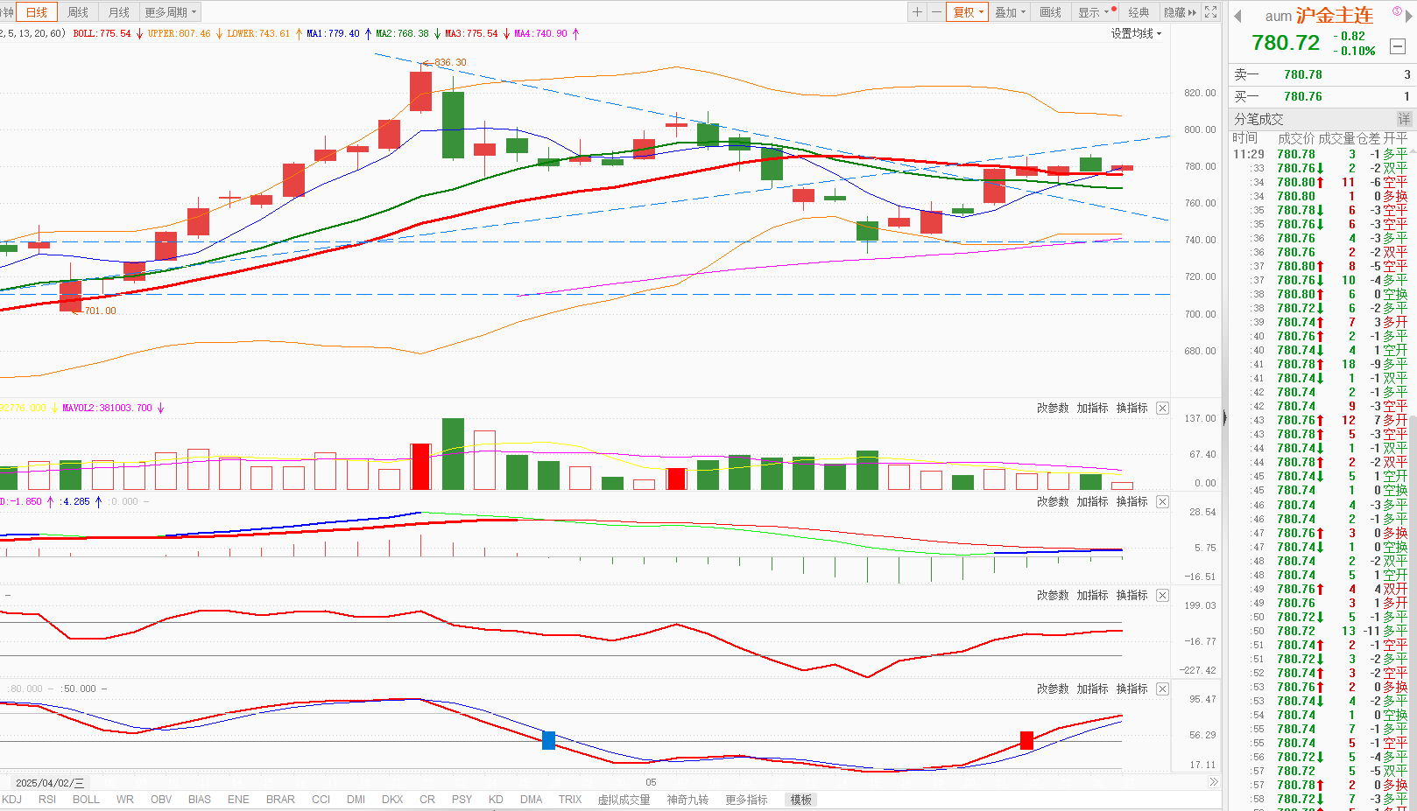Switch to 经典 classic layout
This screenshot has height=811, width=1417.
tap(1139, 12)
